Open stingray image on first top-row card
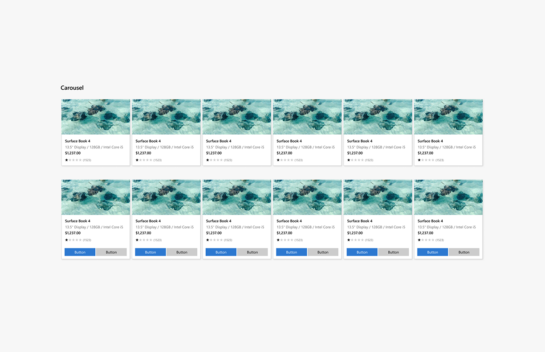545x352 pixels. click(96, 117)
